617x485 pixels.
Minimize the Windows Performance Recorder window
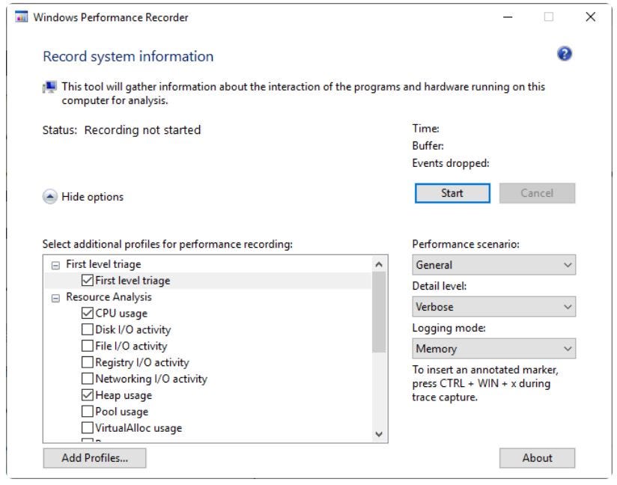[x=508, y=17]
